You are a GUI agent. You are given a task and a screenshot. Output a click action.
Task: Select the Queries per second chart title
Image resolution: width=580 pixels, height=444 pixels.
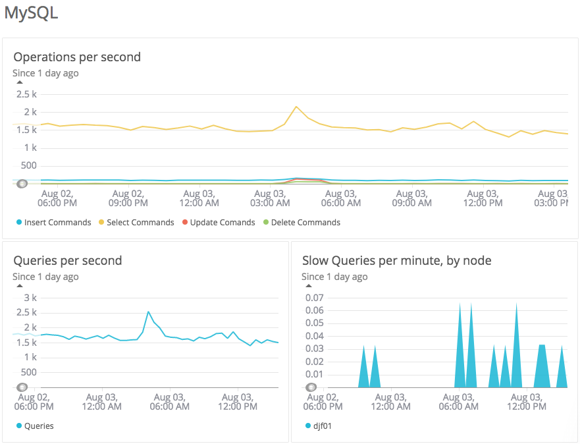click(68, 260)
